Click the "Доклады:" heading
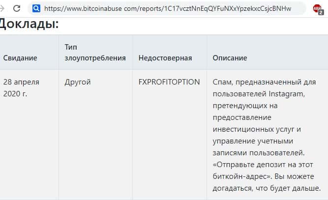328x200 pixels. pyautogui.click(x=30, y=24)
